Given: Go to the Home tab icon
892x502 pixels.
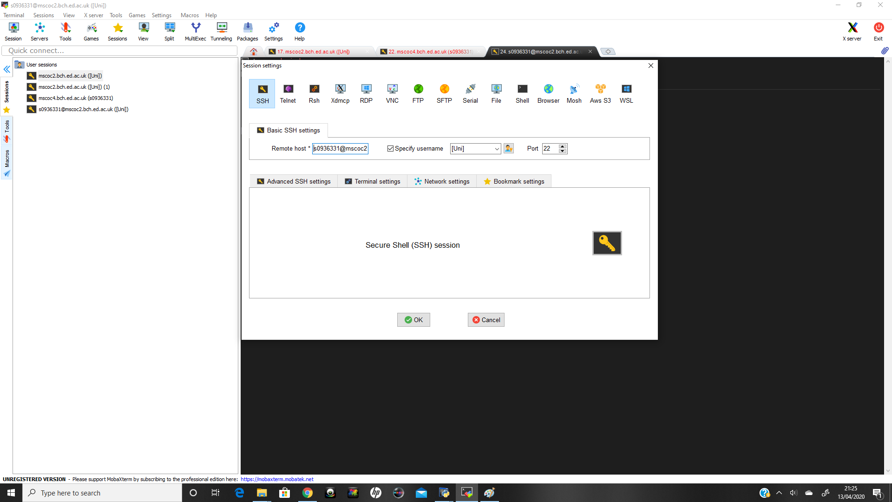Looking at the screenshot, I should tap(254, 52).
